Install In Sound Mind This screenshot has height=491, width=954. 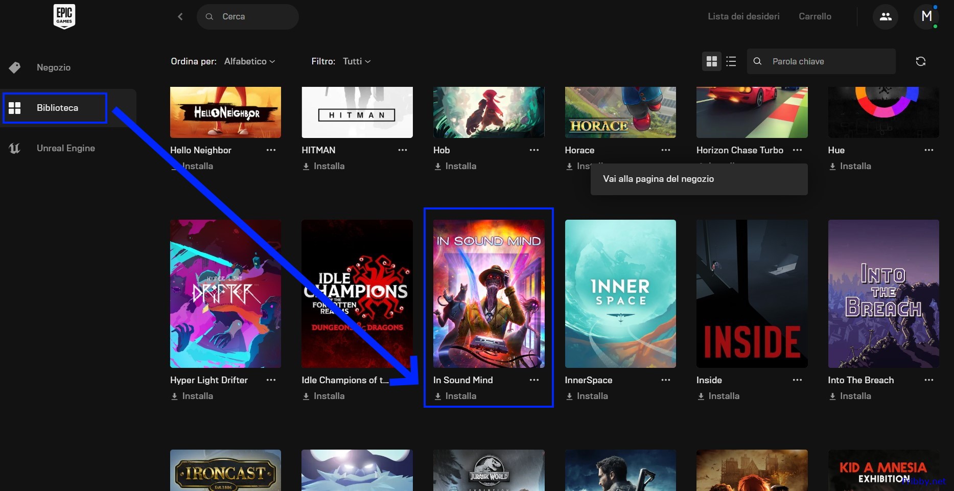(x=455, y=396)
